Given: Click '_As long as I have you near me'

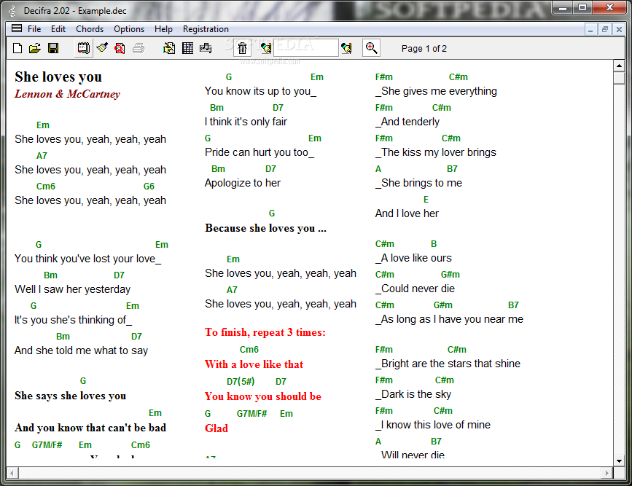Looking at the screenshot, I should click(x=449, y=319).
